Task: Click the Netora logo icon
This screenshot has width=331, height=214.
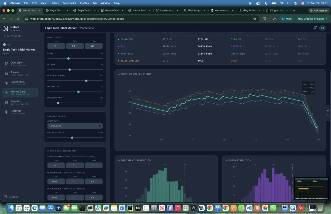Action: 6,29
